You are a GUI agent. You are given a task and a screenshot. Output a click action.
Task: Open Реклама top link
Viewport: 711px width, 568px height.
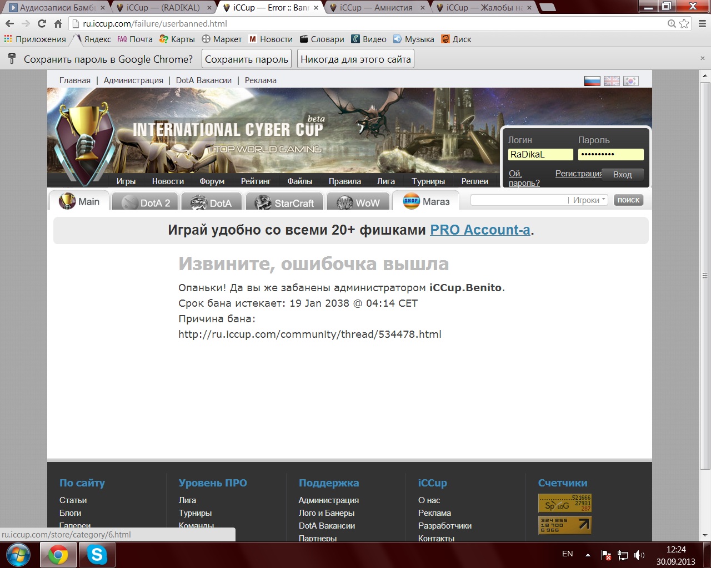pyautogui.click(x=261, y=80)
